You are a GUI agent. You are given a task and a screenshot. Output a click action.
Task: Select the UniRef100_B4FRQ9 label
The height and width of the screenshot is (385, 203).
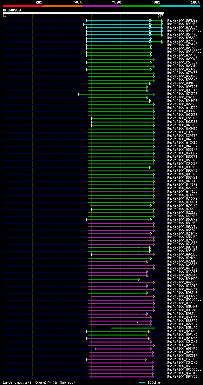point(182,125)
